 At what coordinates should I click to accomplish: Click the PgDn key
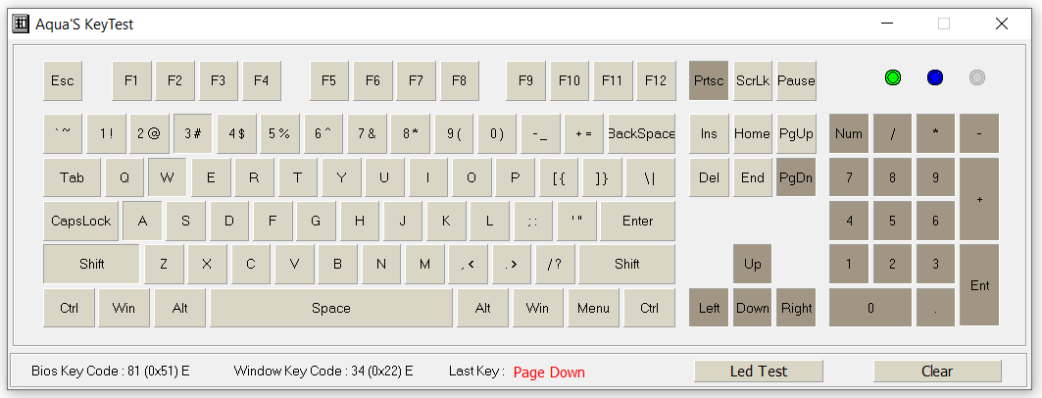796,176
